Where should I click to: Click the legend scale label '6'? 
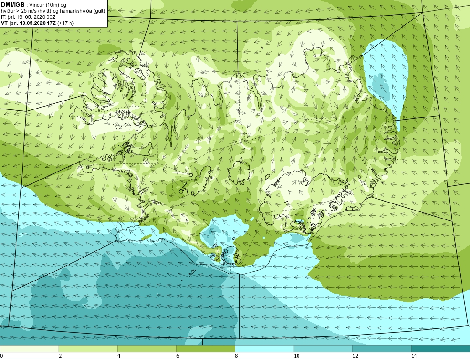178,356
